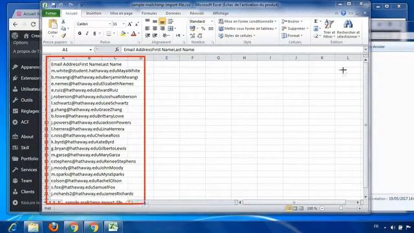Click the thousands separator 000 icon
414x233 pixels.
pos(211,28)
